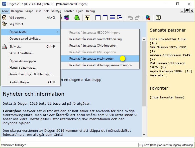Open the Jan 1 calendar icon
The image size is (195, 148).
pos(88,18)
